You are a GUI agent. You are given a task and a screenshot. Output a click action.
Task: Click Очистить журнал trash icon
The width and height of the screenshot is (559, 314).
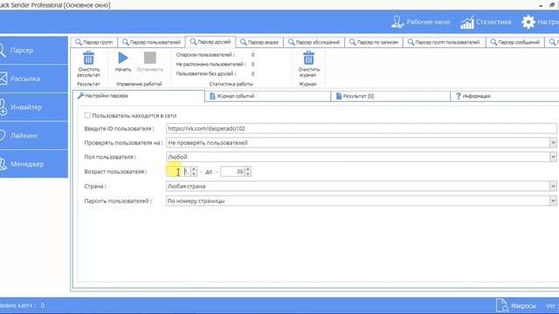click(x=308, y=58)
